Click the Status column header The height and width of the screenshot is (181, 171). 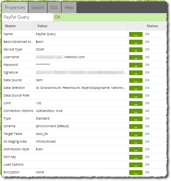tap(155, 26)
